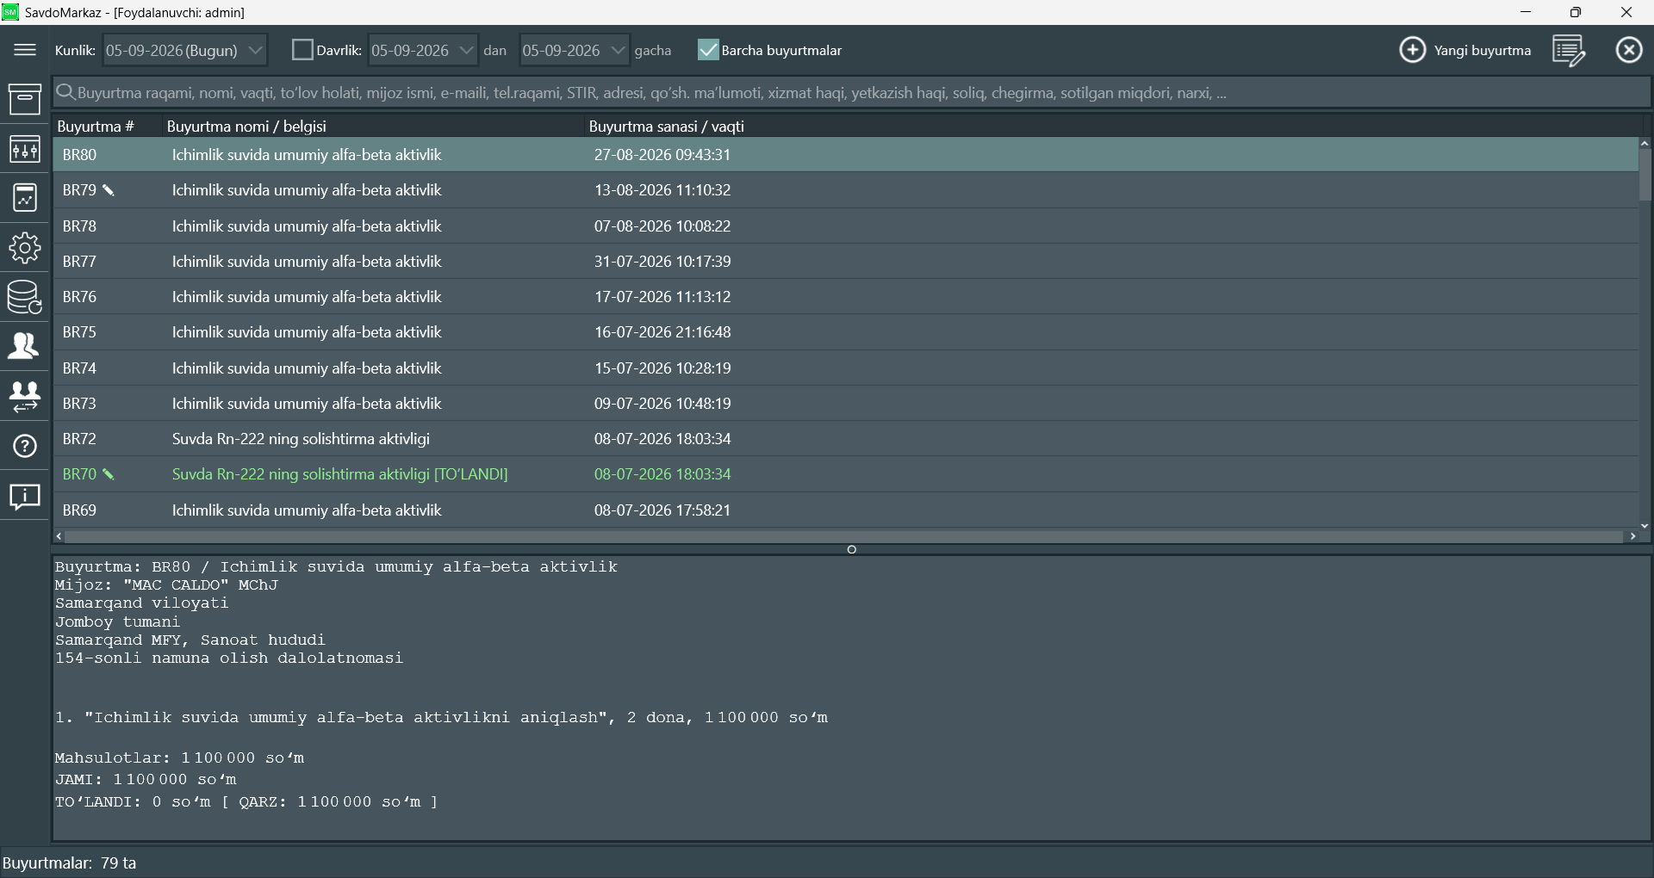Select order row BR78
Screen dimensions: 1654x878
coord(845,226)
